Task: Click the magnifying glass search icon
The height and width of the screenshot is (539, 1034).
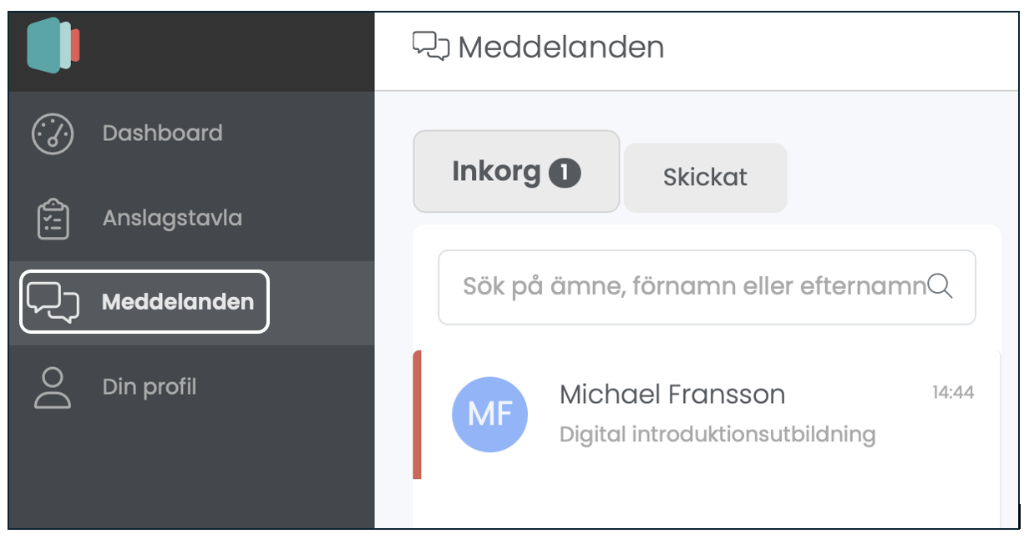Action: click(940, 286)
